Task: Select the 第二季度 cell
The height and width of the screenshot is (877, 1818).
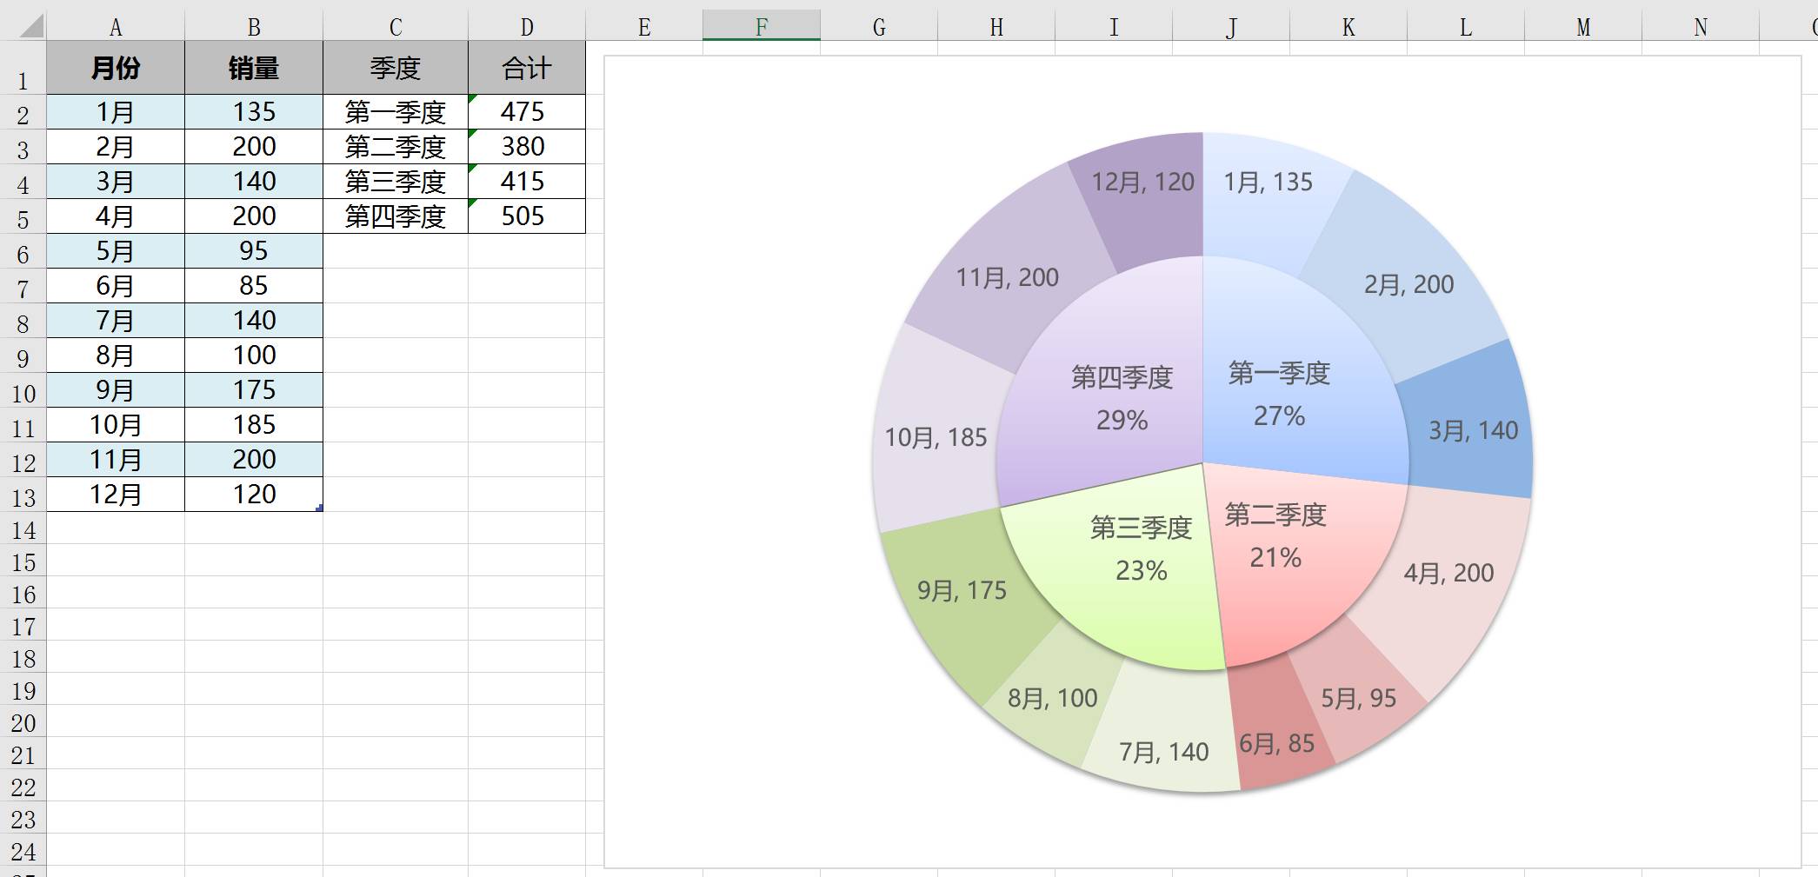Action: coord(396,147)
